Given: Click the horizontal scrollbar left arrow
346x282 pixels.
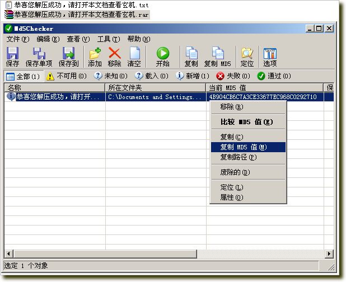Looking at the screenshot, I should 8,254.
